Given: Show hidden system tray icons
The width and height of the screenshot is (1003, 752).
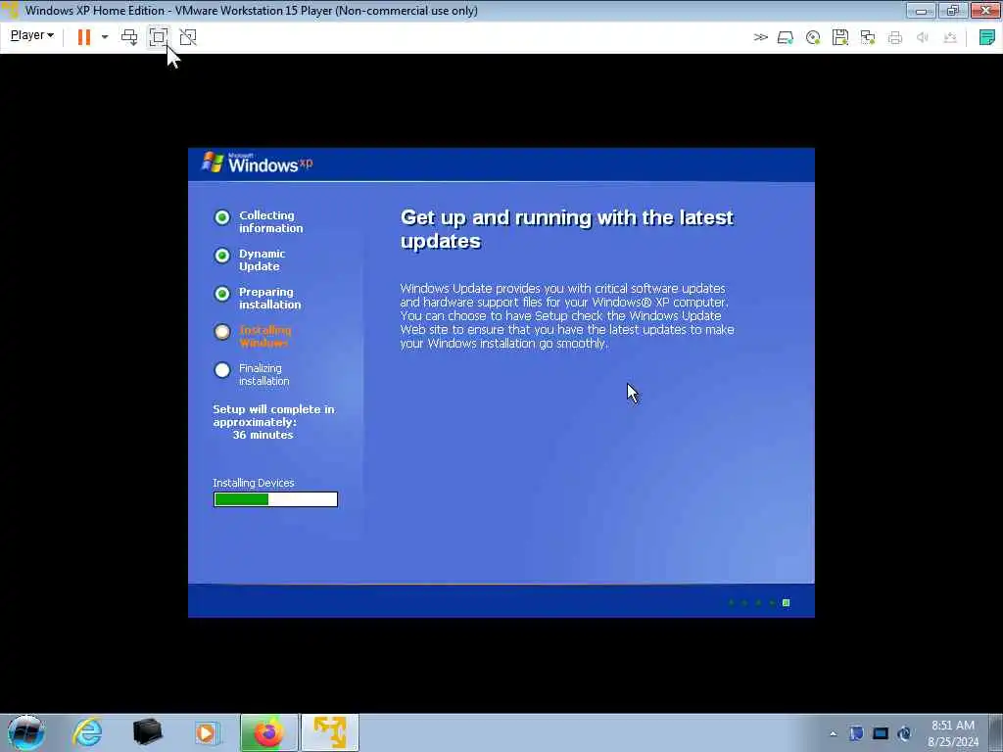Looking at the screenshot, I should point(833,733).
